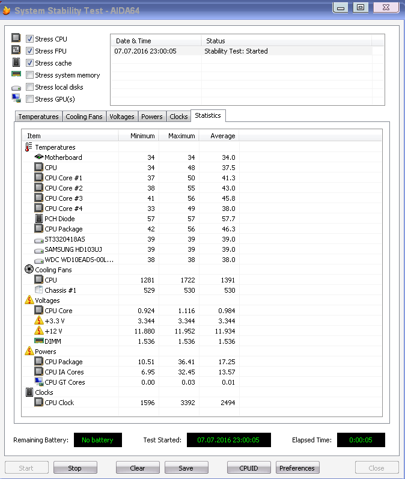The width and height of the screenshot is (405, 479).
Task: Select the CPU IA Cores row
Action: (201, 372)
